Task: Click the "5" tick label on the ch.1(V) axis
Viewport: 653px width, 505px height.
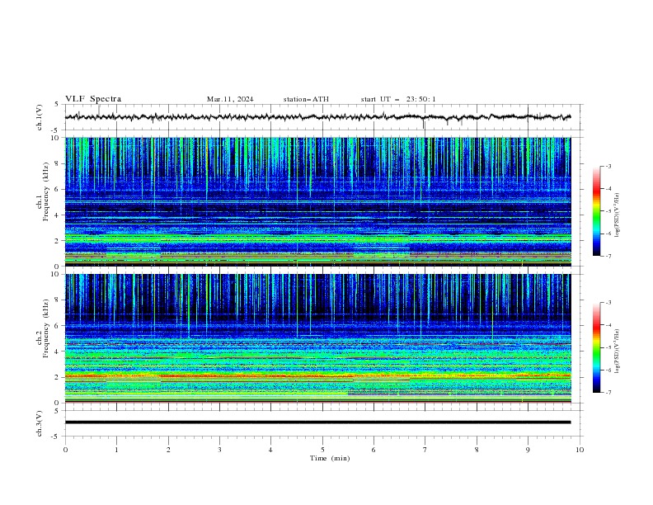Action: [x=57, y=104]
